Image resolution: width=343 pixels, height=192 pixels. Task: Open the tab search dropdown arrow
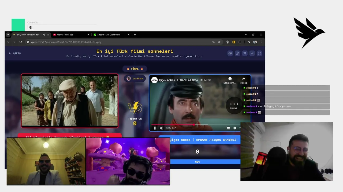point(8,35)
